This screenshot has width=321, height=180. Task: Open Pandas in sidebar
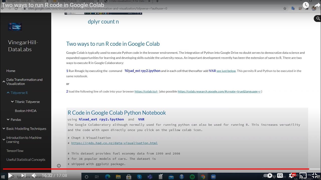[x=16, y=119]
